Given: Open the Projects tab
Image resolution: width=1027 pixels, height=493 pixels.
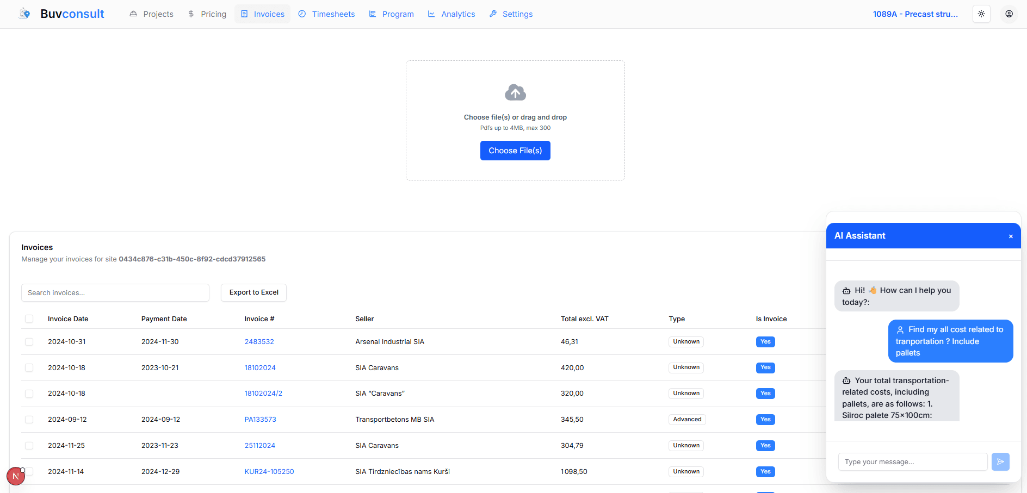Looking at the screenshot, I should (152, 14).
